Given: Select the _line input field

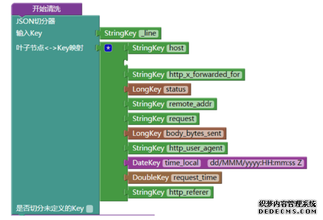Looking at the screenshot, I should pos(148,33).
